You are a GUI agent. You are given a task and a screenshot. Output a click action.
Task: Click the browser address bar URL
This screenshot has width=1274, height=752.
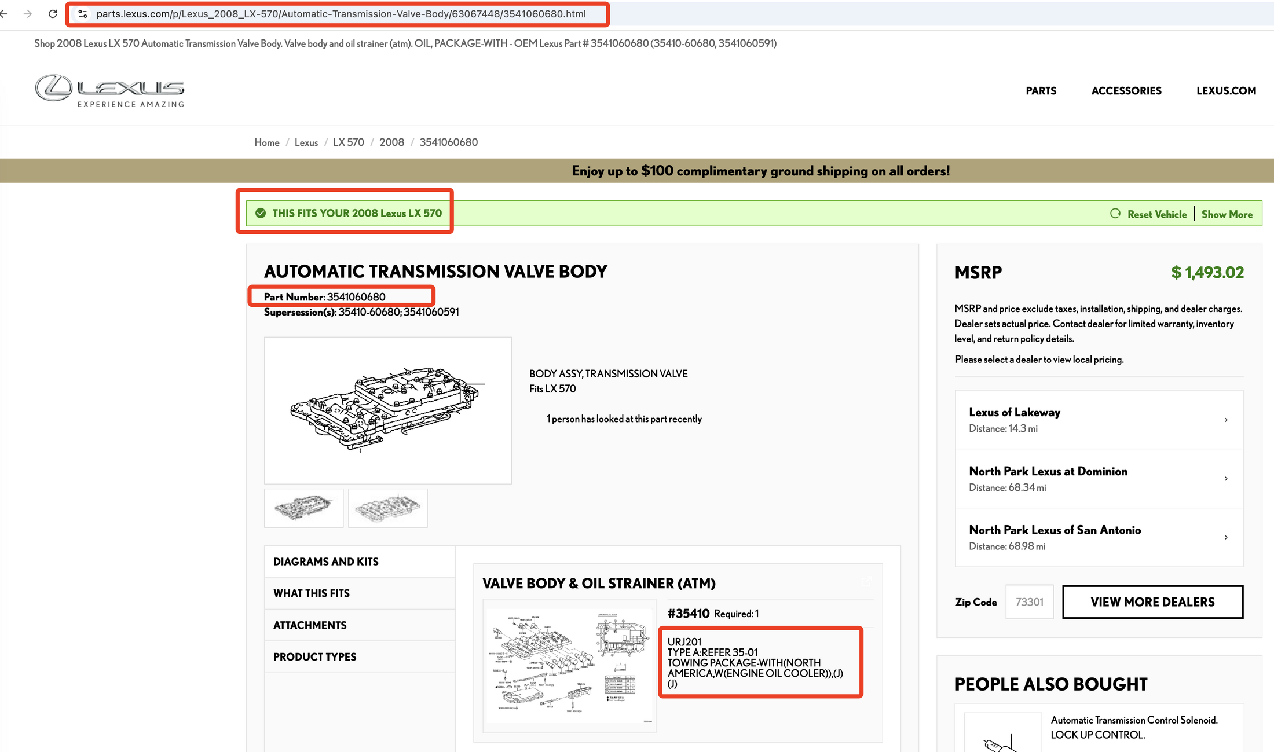[x=341, y=14]
